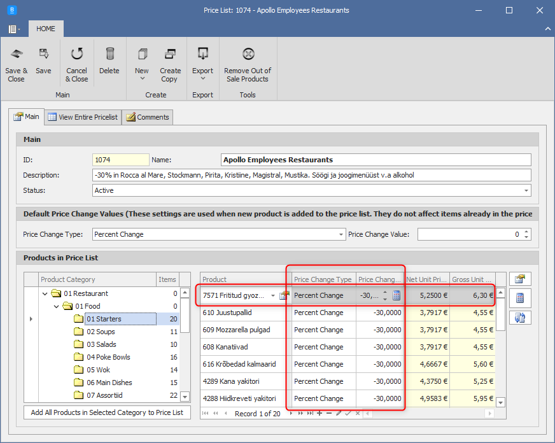Click the 610 Juustupallid product cell
Screen dimensions: 555x443
coord(246,313)
